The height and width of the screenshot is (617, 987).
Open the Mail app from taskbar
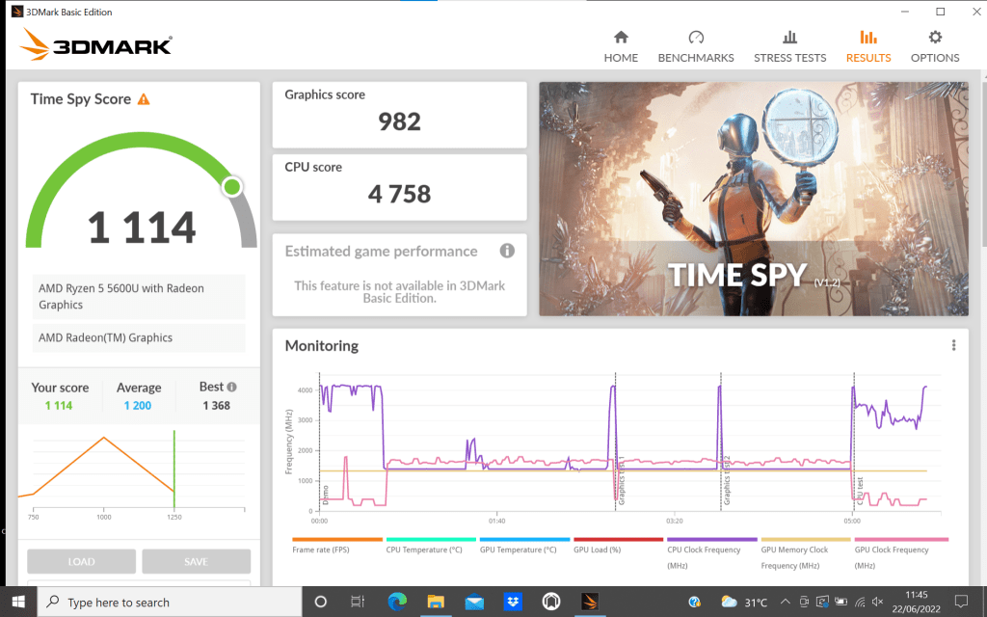point(474,602)
